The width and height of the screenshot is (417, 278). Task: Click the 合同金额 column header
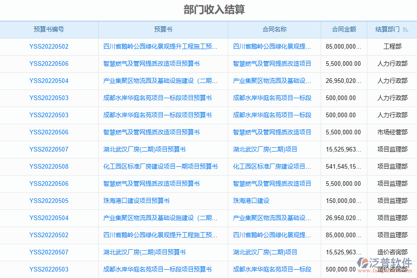[x=344, y=29]
